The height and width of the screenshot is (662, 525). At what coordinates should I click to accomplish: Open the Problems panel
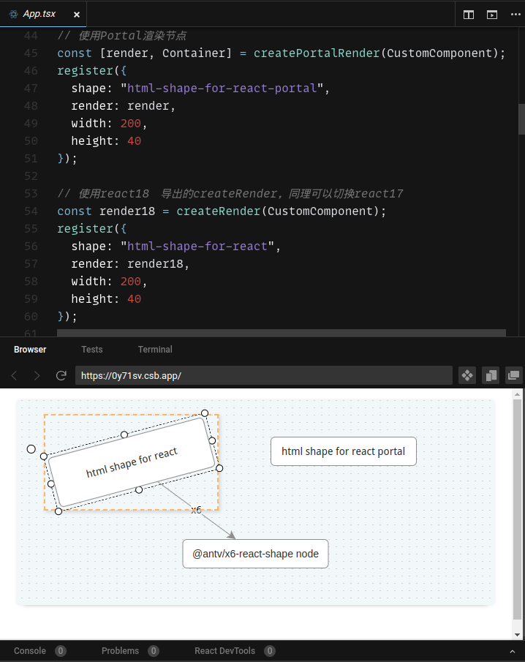pos(120,651)
